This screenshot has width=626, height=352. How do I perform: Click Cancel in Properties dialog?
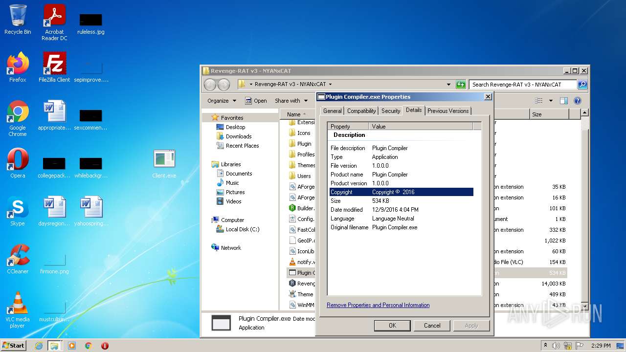click(432, 326)
